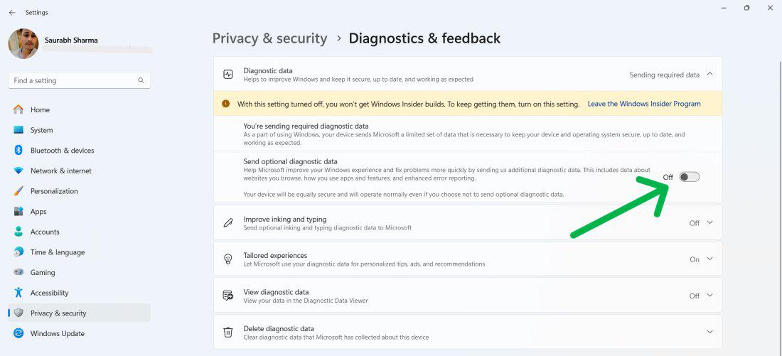The width and height of the screenshot is (782, 356).
Task: Expand the Improve inking and typing section
Action: [709, 223]
